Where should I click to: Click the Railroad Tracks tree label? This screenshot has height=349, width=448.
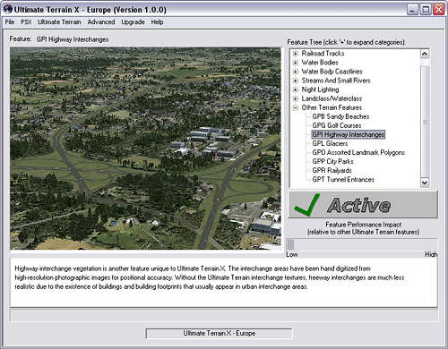tap(323, 54)
